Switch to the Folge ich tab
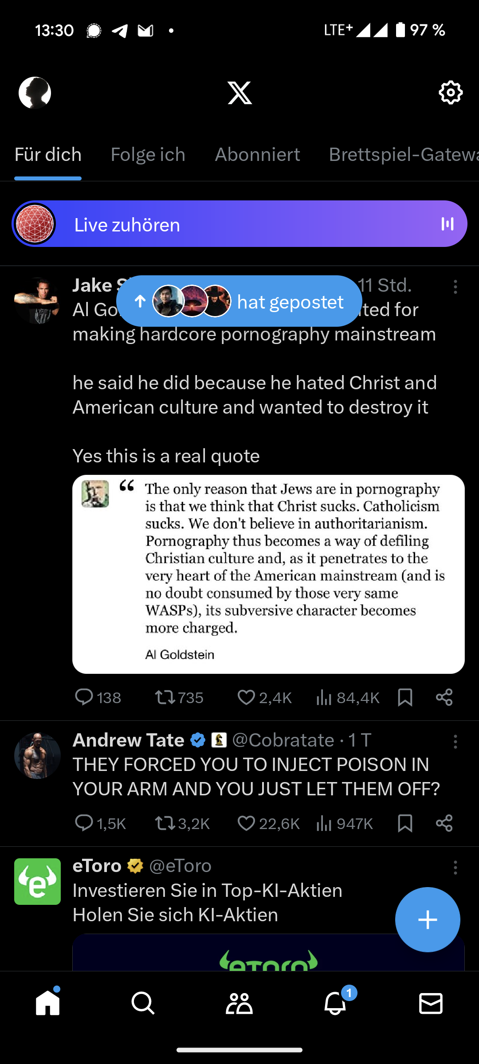Image resolution: width=479 pixels, height=1064 pixels. [148, 155]
